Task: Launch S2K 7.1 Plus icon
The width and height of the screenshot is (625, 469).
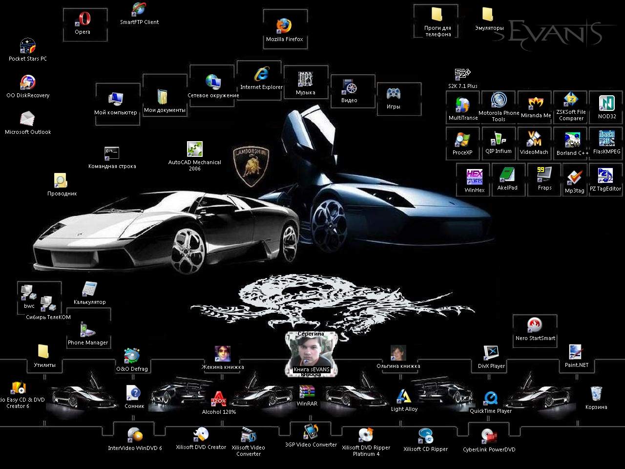Action: tap(462, 74)
